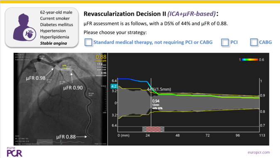Select the CABG checkbox
Screen dimensions: 280x158
[254, 42]
